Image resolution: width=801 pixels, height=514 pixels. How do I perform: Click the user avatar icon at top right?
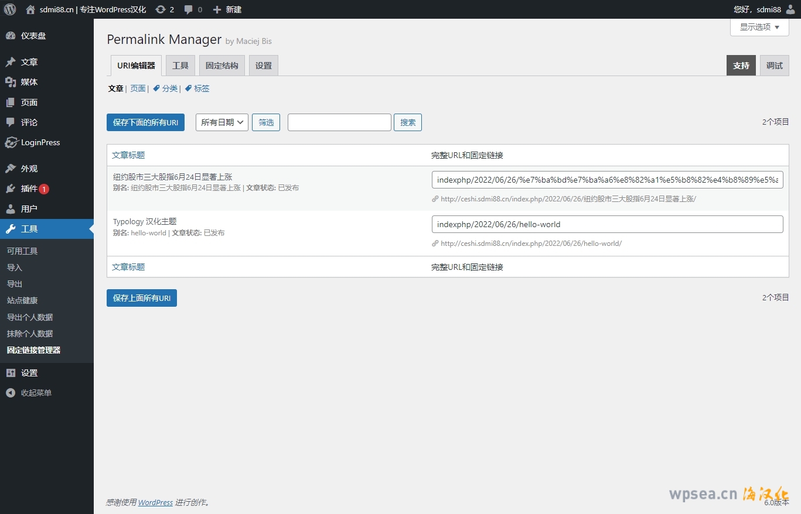790,9
